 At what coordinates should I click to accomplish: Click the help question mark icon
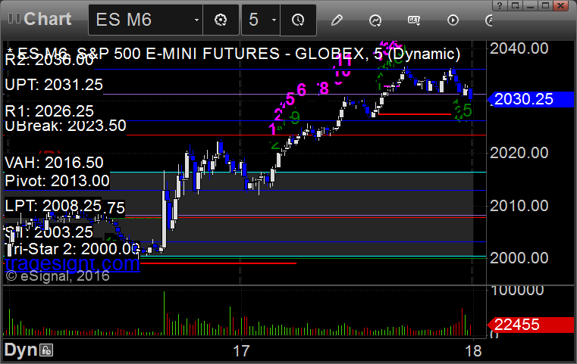point(500,5)
